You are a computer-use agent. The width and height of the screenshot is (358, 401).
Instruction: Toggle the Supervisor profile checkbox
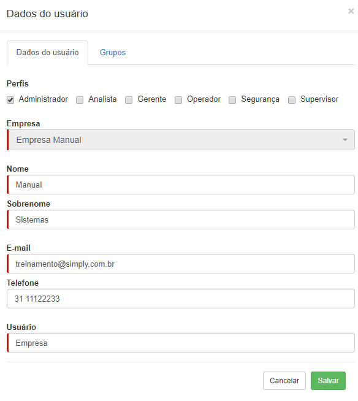[292, 100]
